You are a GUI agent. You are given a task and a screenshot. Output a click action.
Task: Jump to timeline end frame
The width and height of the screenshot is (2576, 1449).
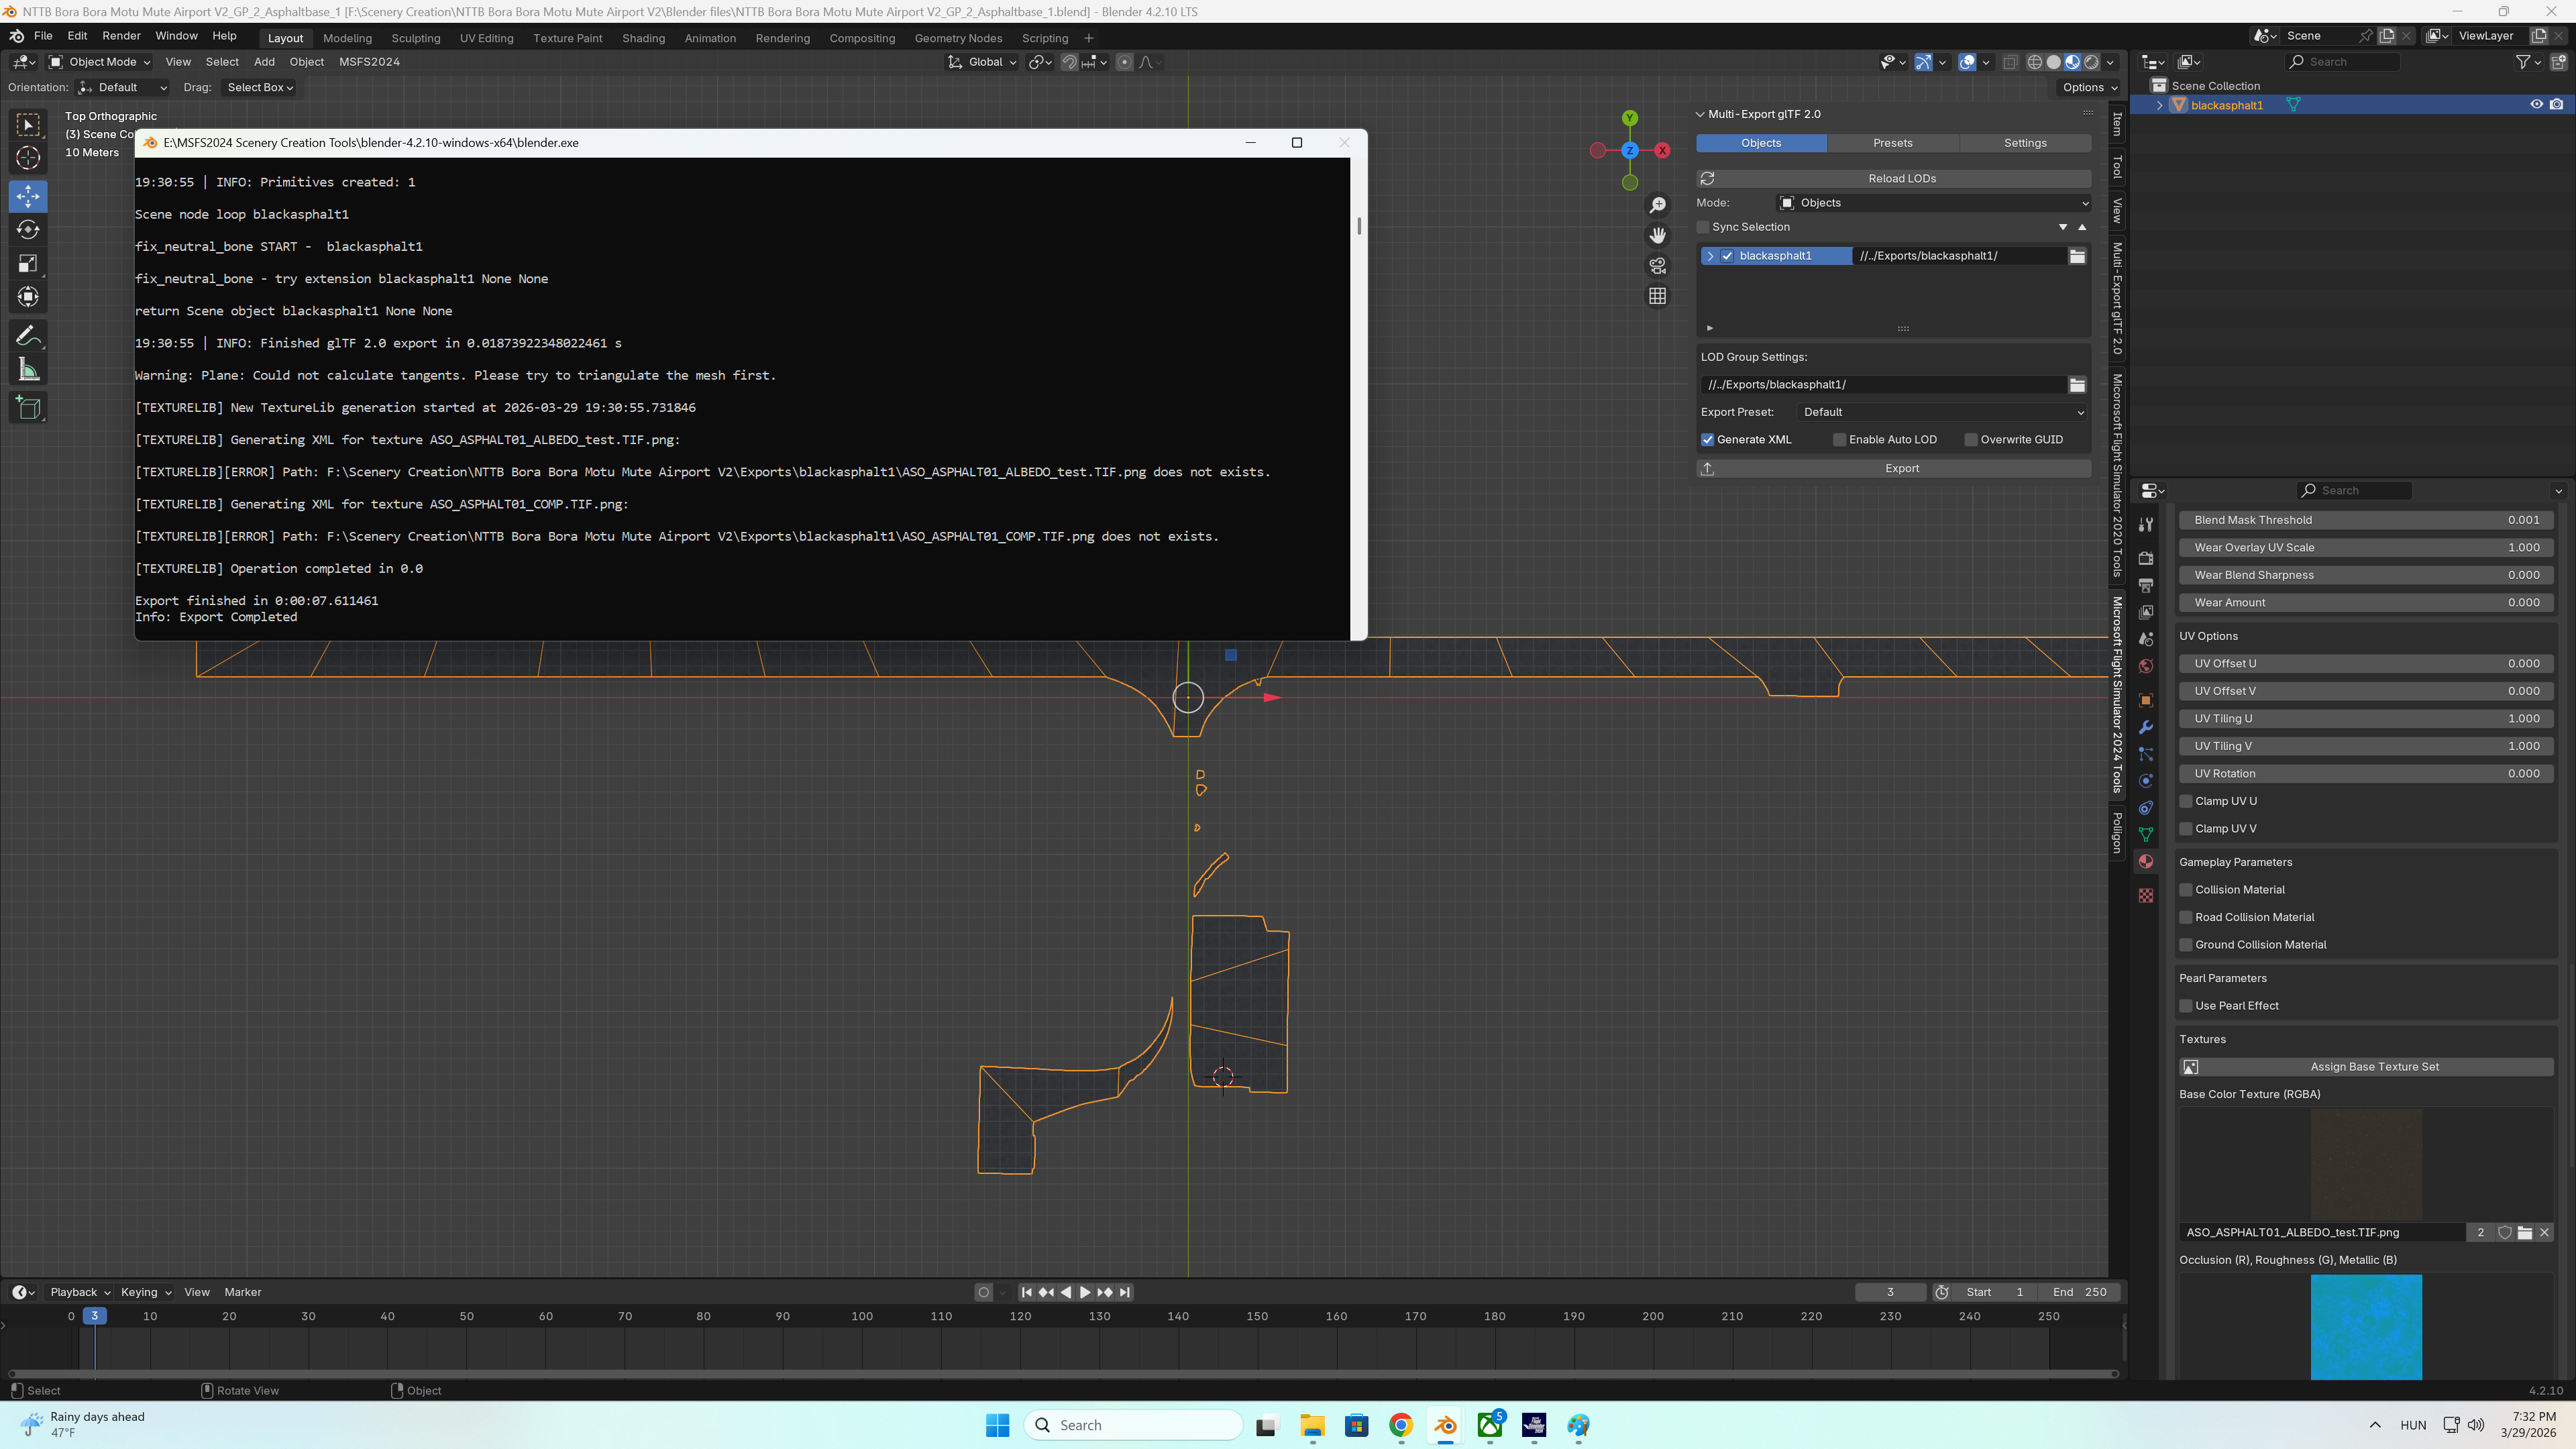click(1125, 1292)
